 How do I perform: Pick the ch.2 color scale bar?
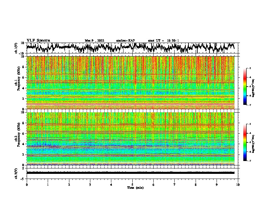click(245, 142)
